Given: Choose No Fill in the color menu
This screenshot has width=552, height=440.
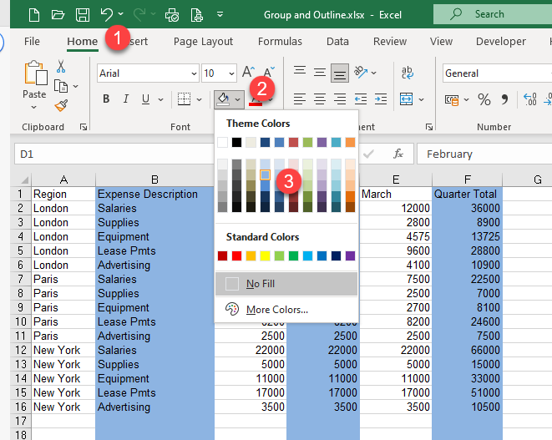Looking at the screenshot, I should click(x=260, y=284).
